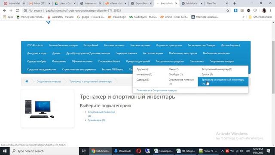275x155 pixels.
Task: Open the Тренажеры (3) subcategory
Action: pos(96,120)
